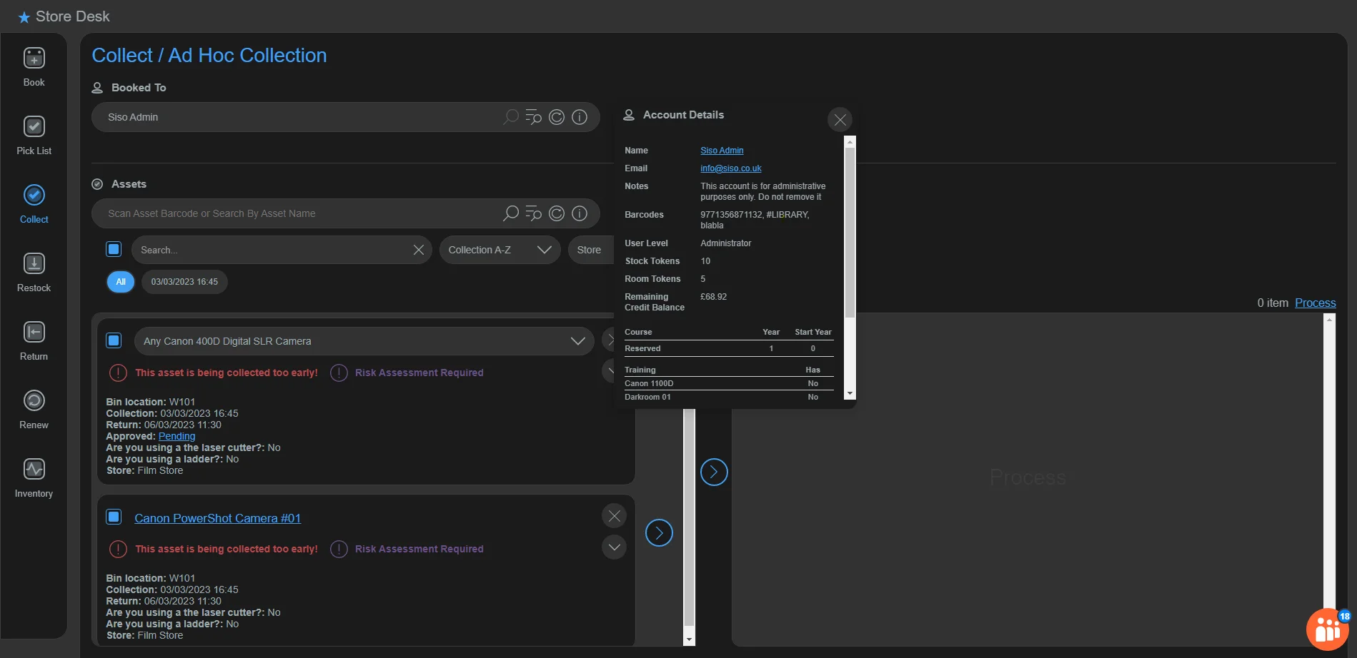Toggle the select-all assets checkbox
Image resolution: width=1357 pixels, height=658 pixels.
(114, 249)
